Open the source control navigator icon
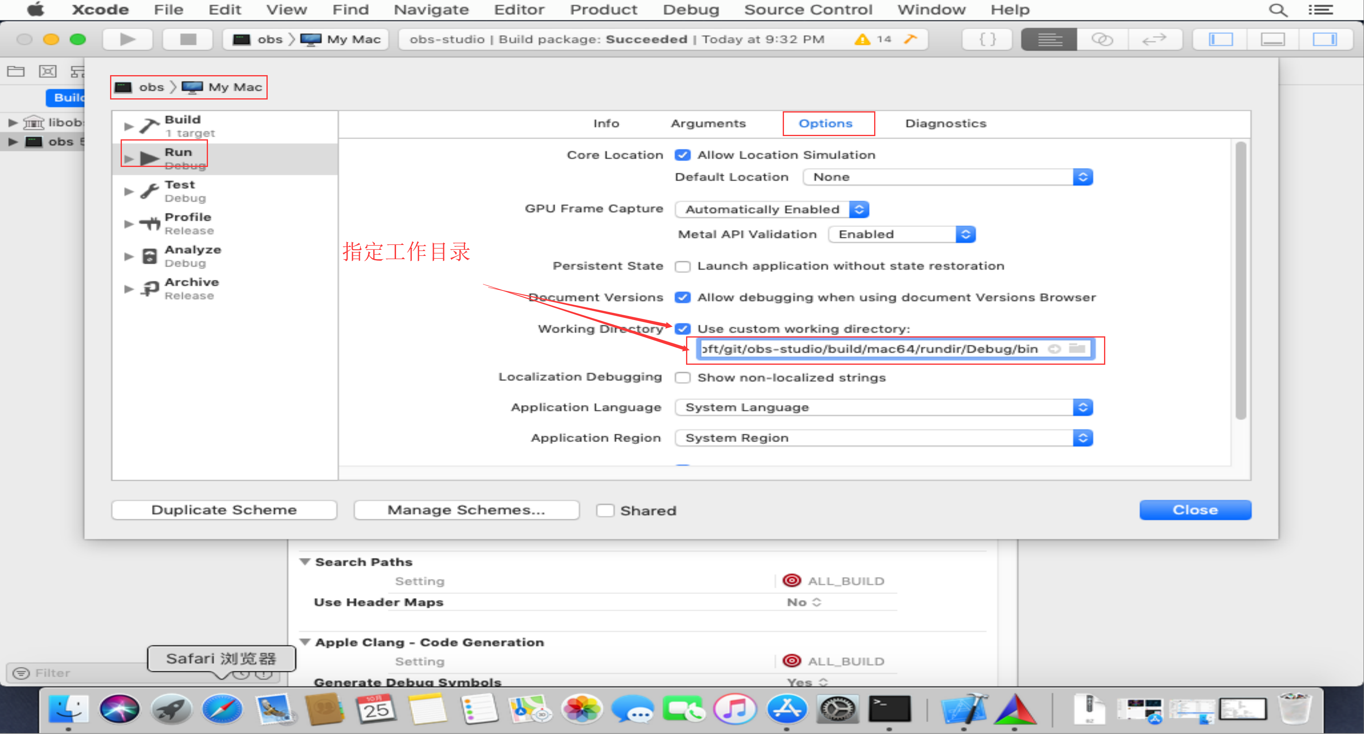The height and width of the screenshot is (734, 1364). (48, 71)
